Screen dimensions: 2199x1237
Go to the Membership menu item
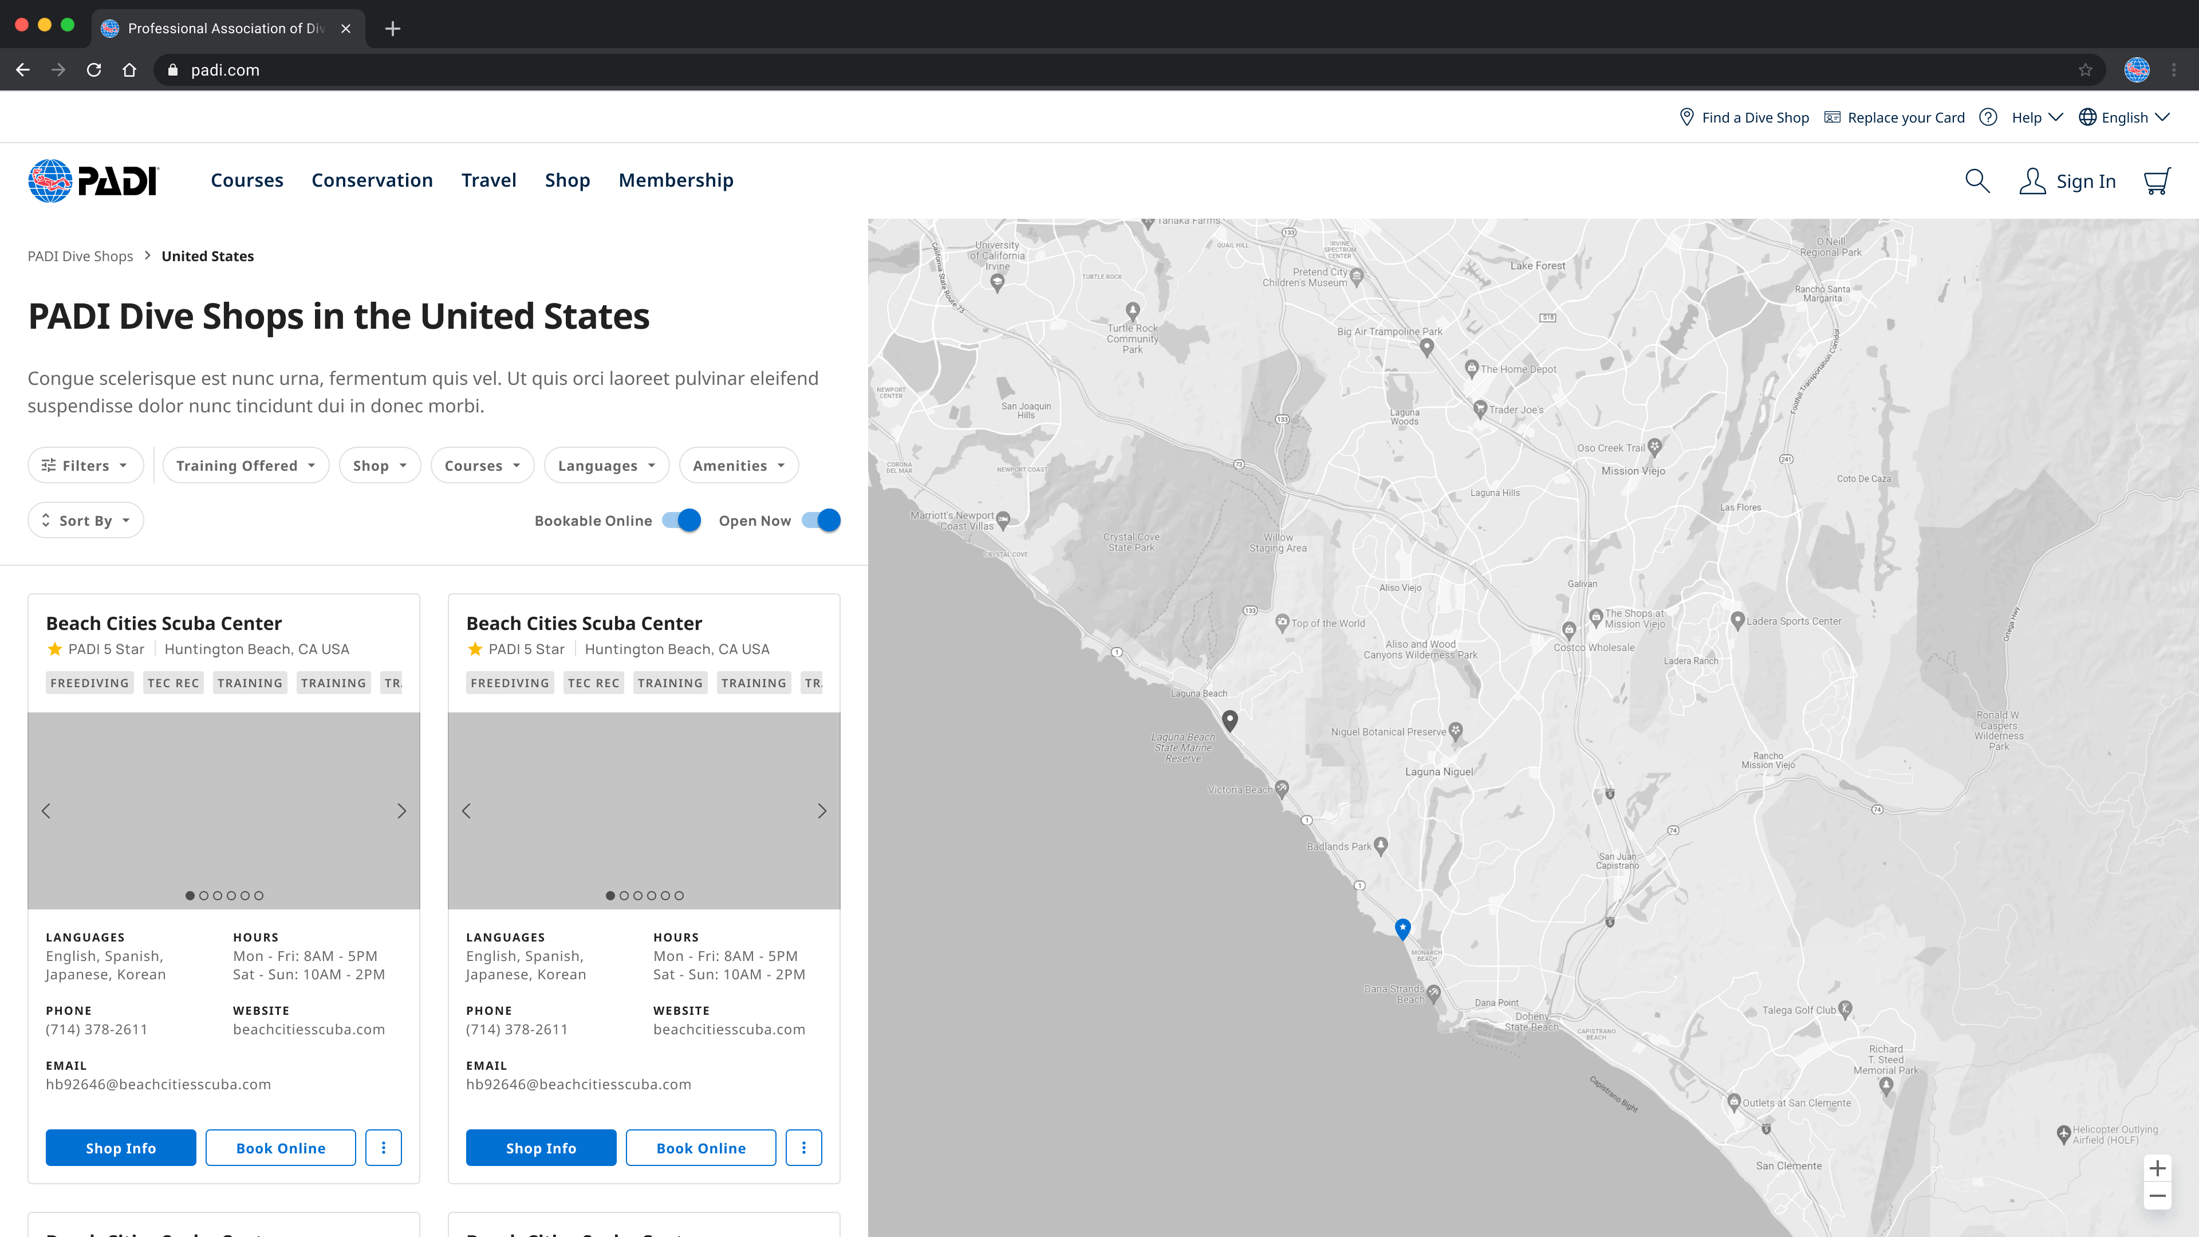click(675, 180)
